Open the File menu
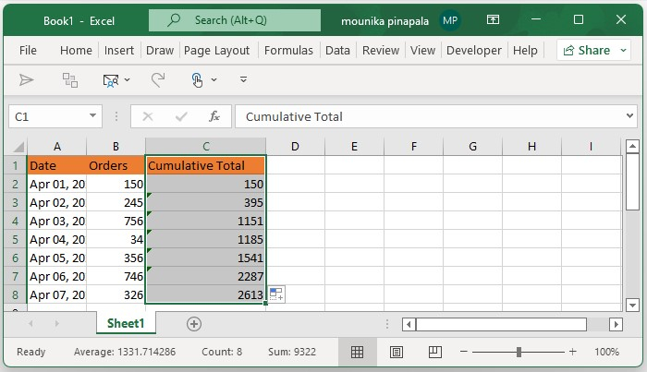This screenshot has height=372, width=647. (28, 51)
